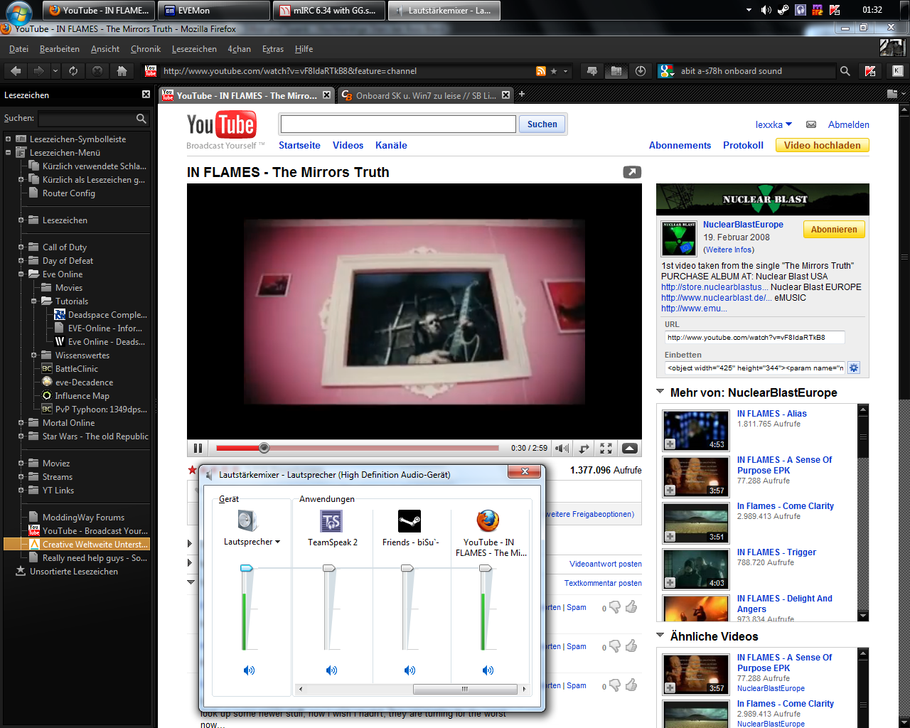Open the address bar history dropdown
Viewport: 910px width, 728px height.
[x=566, y=71]
